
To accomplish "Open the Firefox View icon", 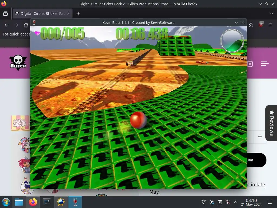I will (x=5, y=14).
